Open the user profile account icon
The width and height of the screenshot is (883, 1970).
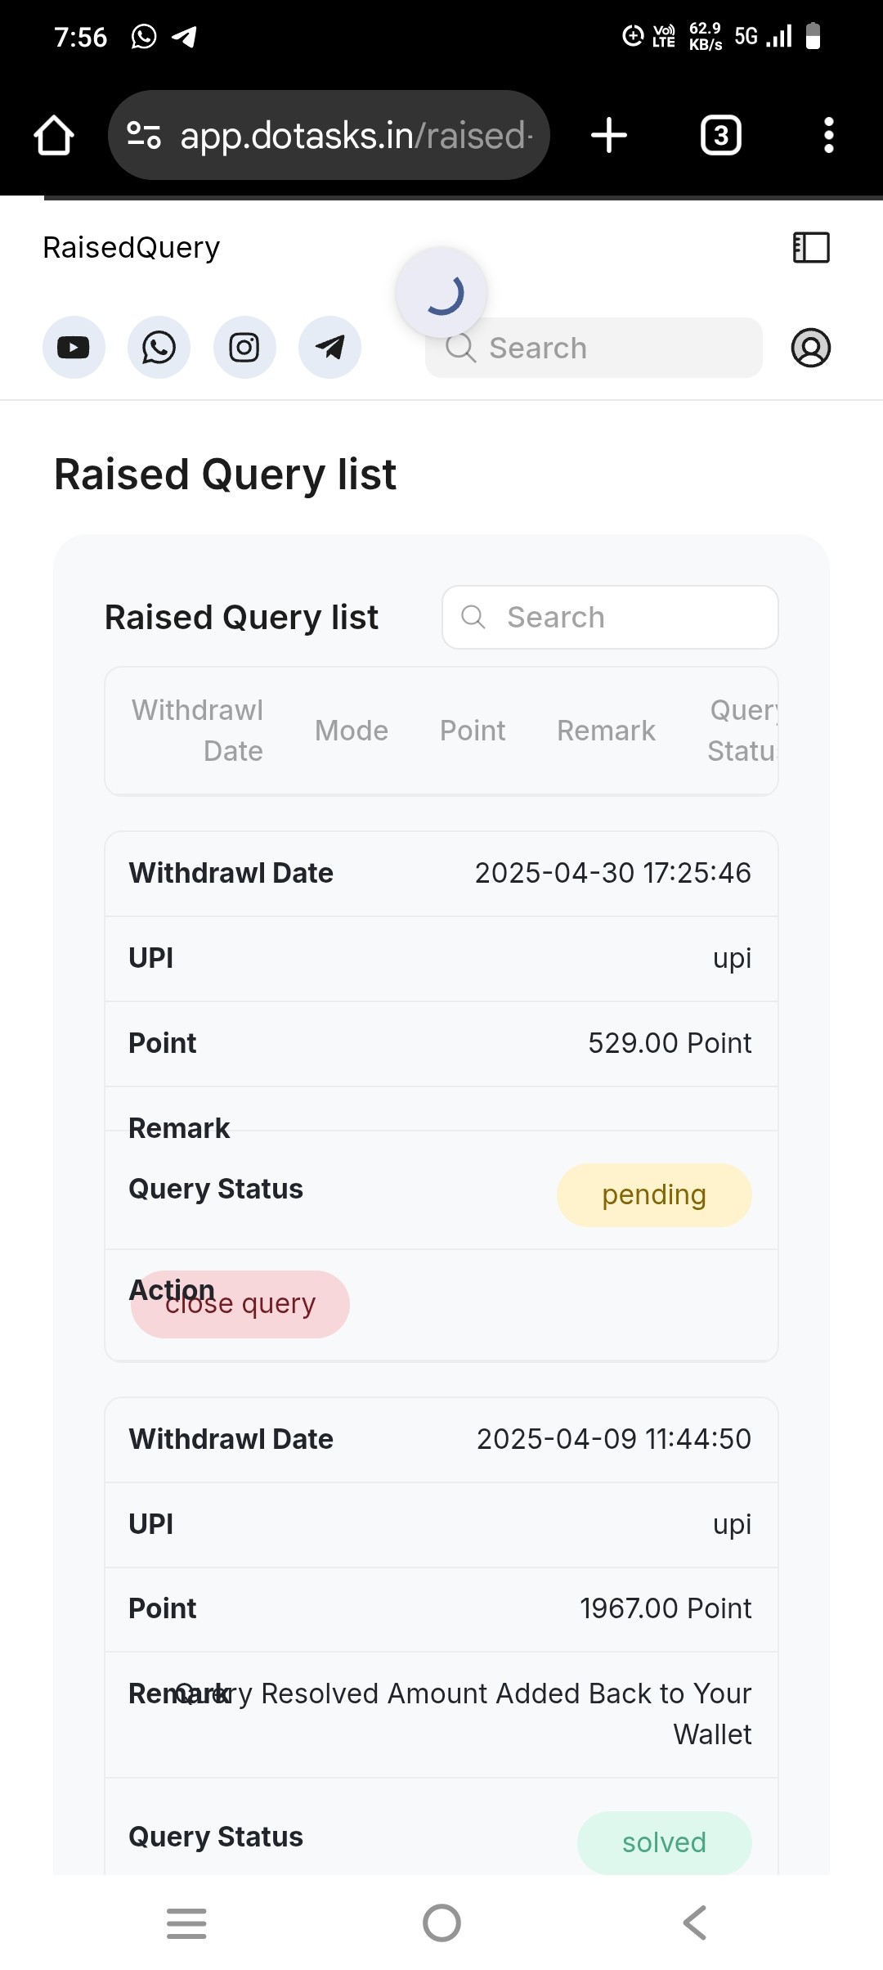pyautogui.click(x=811, y=348)
